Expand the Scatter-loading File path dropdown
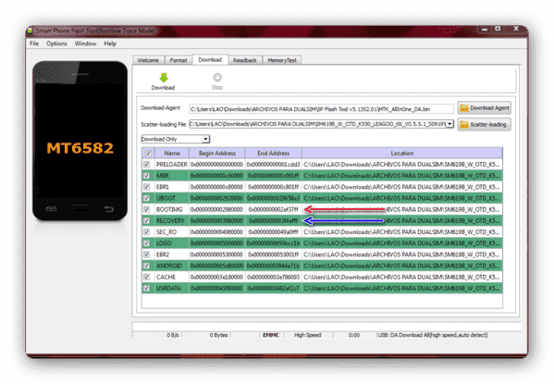The image size is (554, 384). 449,124
